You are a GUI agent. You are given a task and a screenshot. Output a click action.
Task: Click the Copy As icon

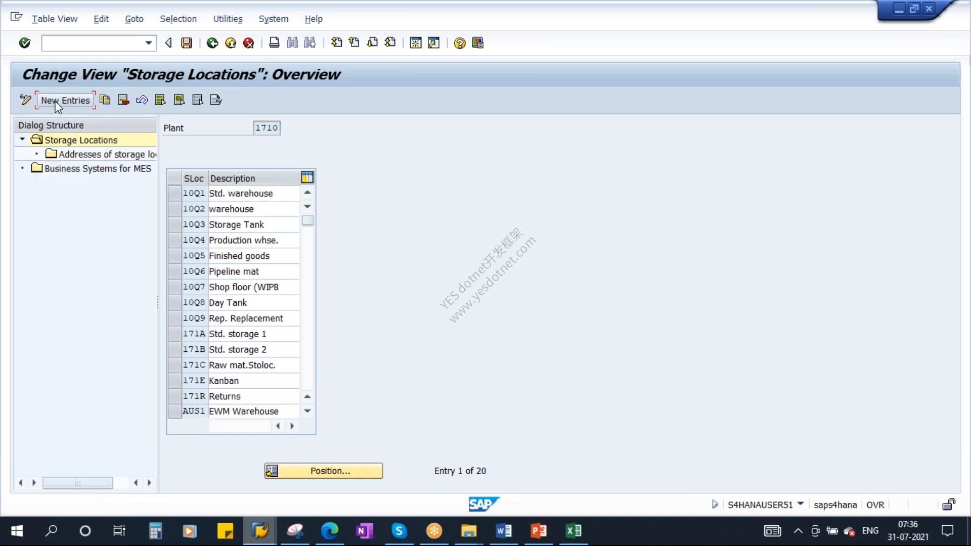pyautogui.click(x=105, y=100)
